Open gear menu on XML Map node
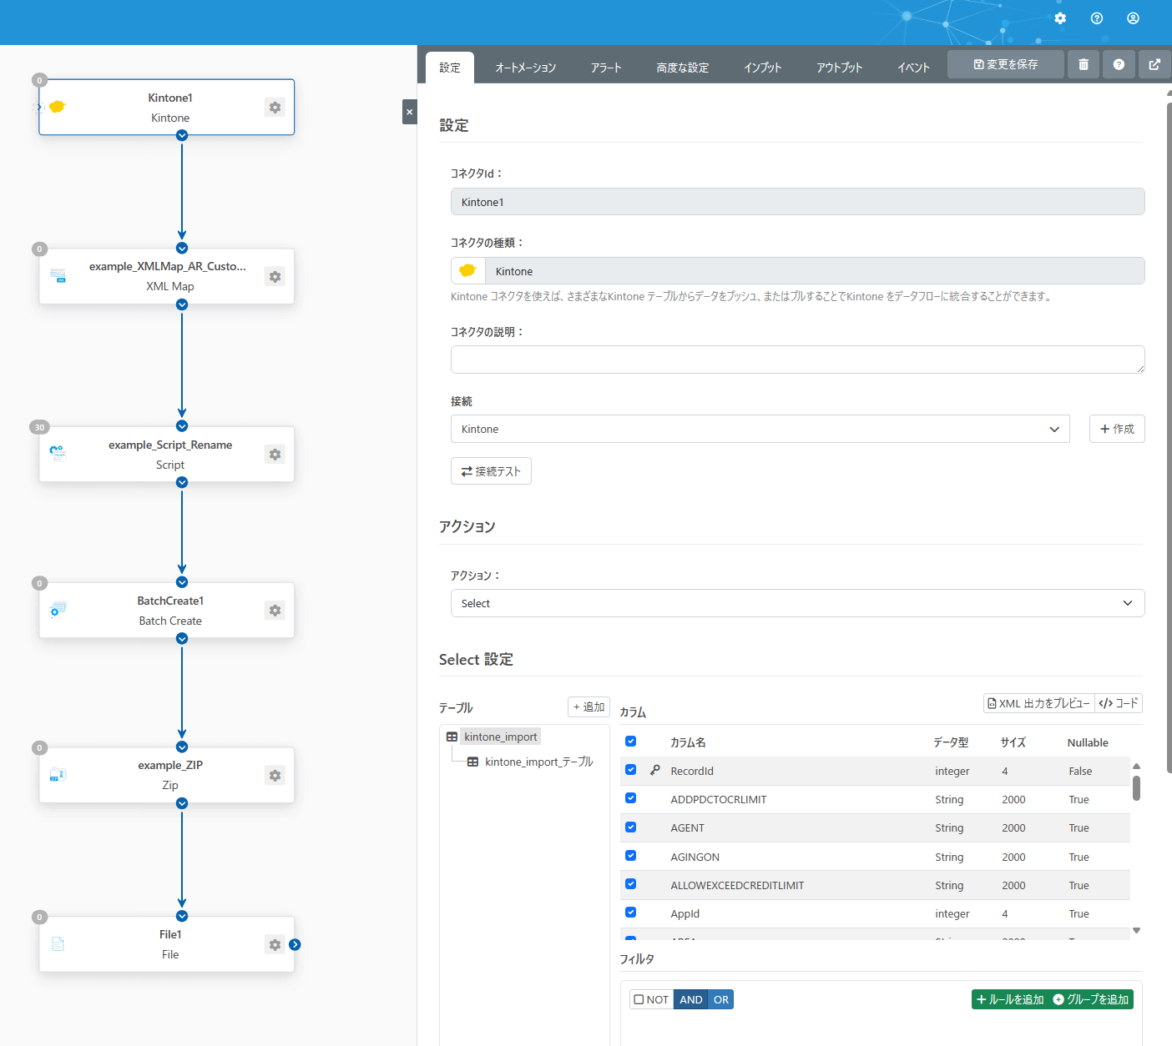Image resolution: width=1172 pixels, height=1046 pixels. tap(275, 276)
